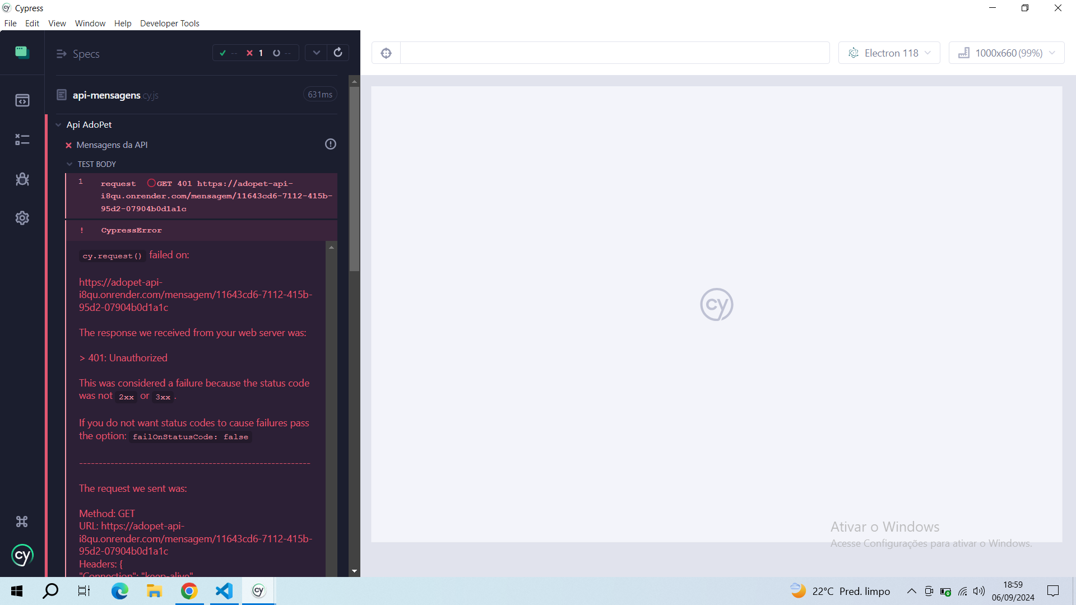Open keyboard shortcuts command icon
Screen dimensions: 1076x605
coord(22,522)
